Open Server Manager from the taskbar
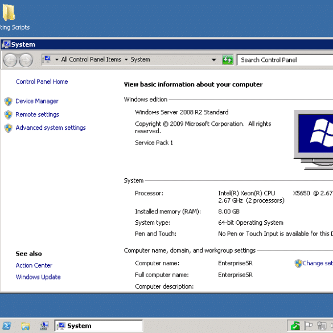 44,326
